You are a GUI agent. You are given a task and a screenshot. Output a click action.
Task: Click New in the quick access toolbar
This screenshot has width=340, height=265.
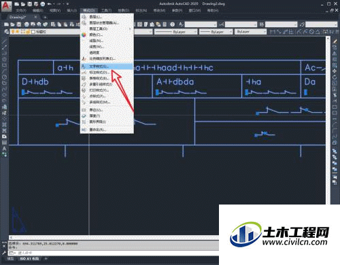[17, 4]
